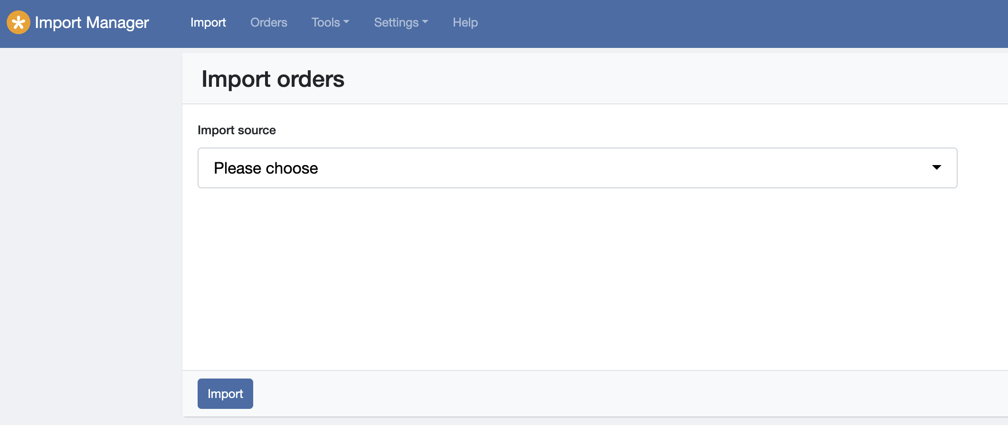Click the word Tools in navbar
The width and height of the screenshot is (1008, 425).
click(x=325, y=22)
